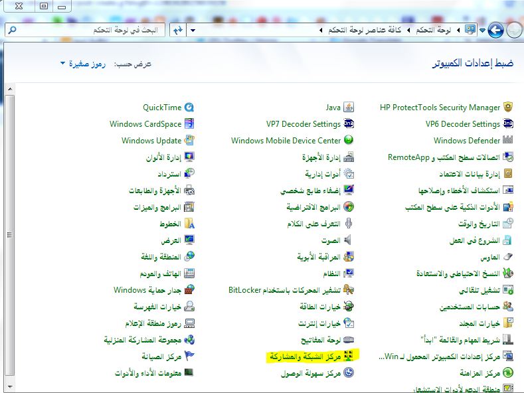Click HP ProtectTools Security Manager shield icon
This screenshot has height=393, width=524.
[x=508, y=108]
